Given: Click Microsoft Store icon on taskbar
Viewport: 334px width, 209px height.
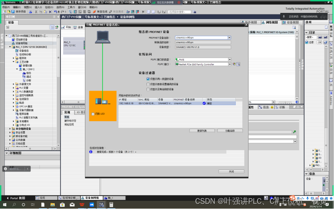Looking at the screenshot, I should 62,205.
